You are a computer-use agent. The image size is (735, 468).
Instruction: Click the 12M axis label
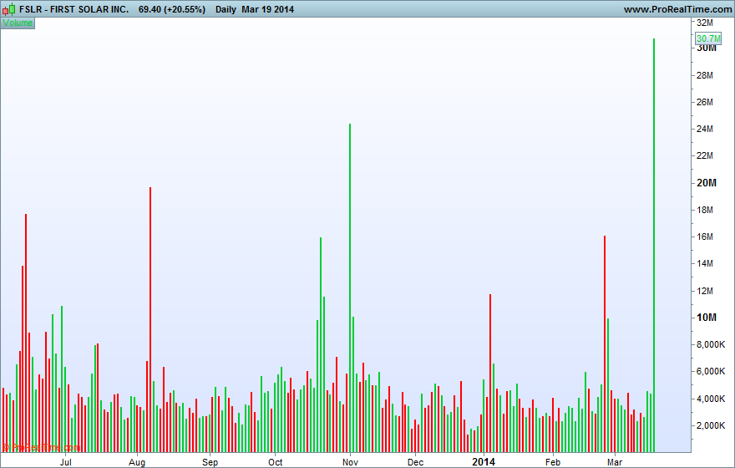(705, 291)
